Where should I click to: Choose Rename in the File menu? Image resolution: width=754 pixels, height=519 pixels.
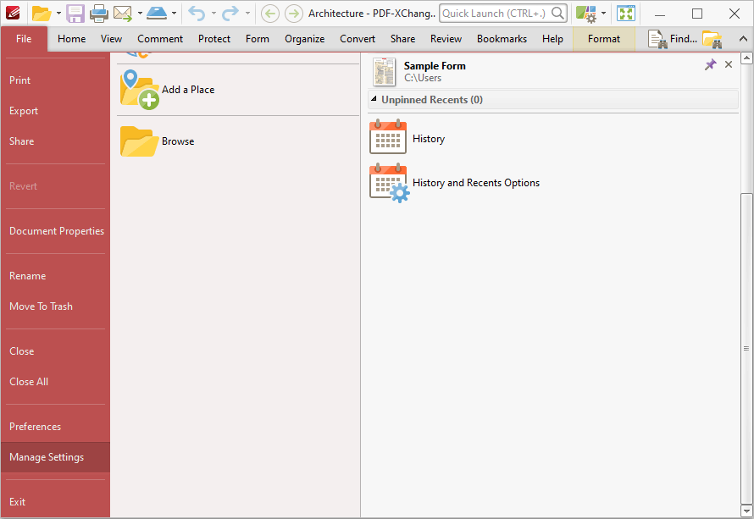(x=55, y=276)
